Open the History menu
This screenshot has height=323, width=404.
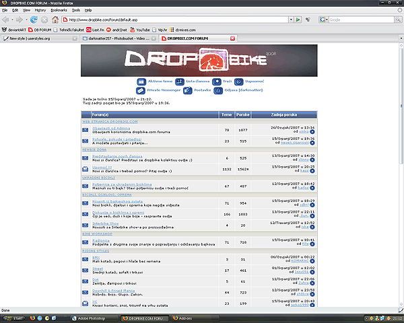(x=40, y=10)
